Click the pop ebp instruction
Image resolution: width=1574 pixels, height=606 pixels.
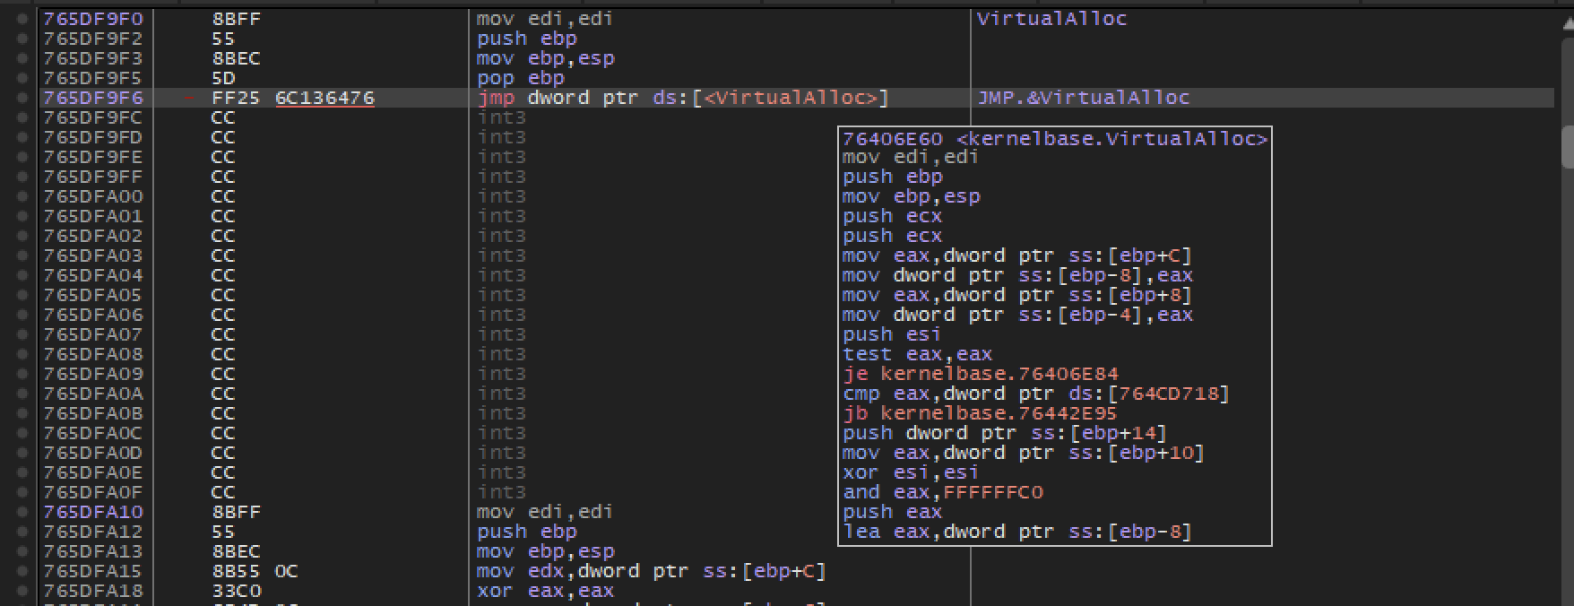520,78
